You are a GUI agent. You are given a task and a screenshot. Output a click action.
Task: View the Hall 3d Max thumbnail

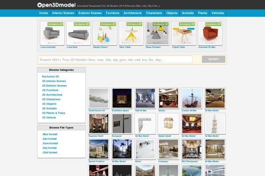[x=145, y=98]
